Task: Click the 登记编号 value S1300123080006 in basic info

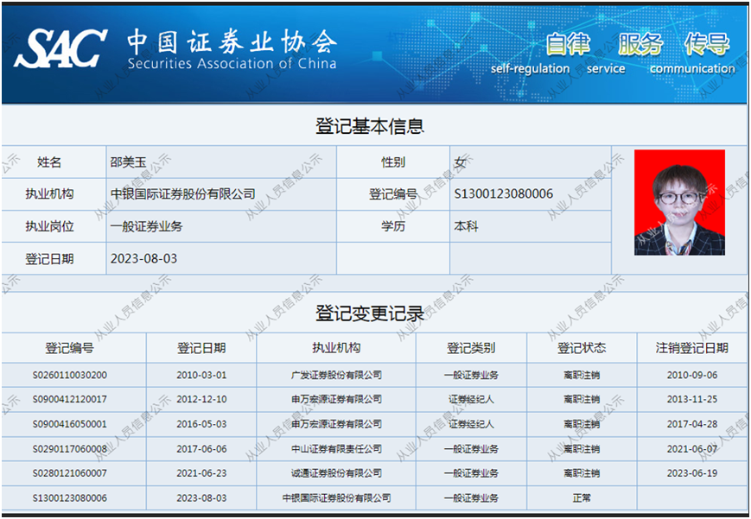Action: pyautogui.click(x=503, y=194)
